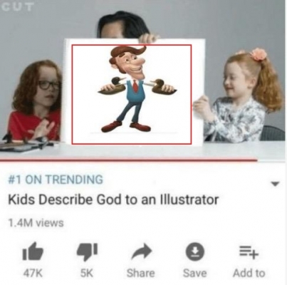The height and width of the screenshot is (285, 287).
Task: Click the CUT channel watermark
Action: click(17, 7)
